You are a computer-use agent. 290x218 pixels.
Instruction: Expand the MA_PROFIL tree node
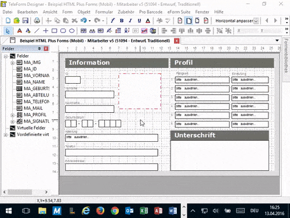[x=12, y=115]
